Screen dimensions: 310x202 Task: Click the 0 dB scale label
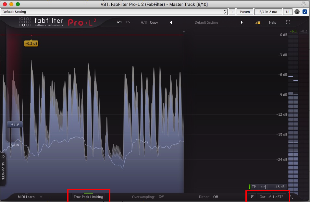coord(283,35)
